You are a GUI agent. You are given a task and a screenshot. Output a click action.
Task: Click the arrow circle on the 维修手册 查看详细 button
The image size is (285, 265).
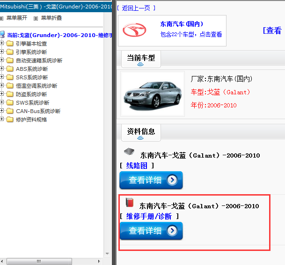click(172, 231)
